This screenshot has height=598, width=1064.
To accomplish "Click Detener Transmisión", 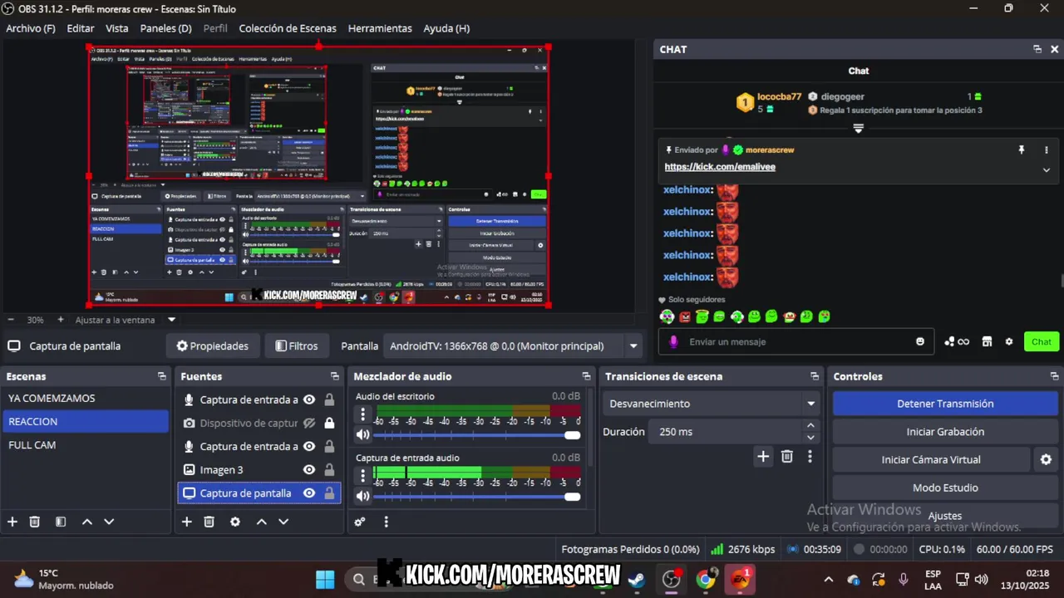I will pos(944,404).
